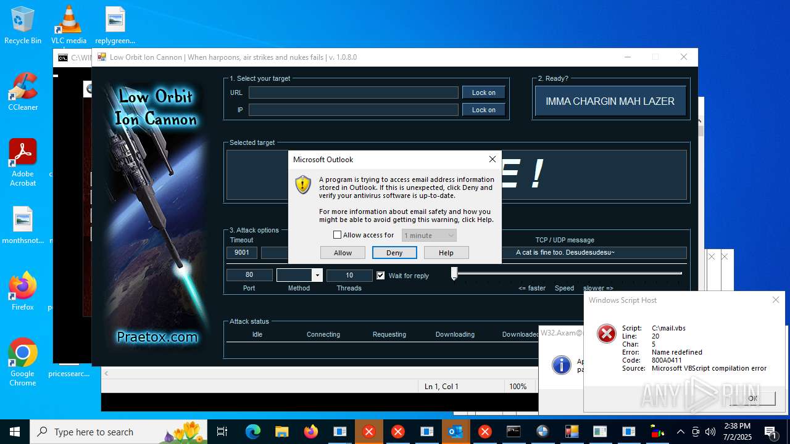Click the Timeout field showing 9001
The image size is (790, 444).
pyautogui.click(x=242, y=252)
